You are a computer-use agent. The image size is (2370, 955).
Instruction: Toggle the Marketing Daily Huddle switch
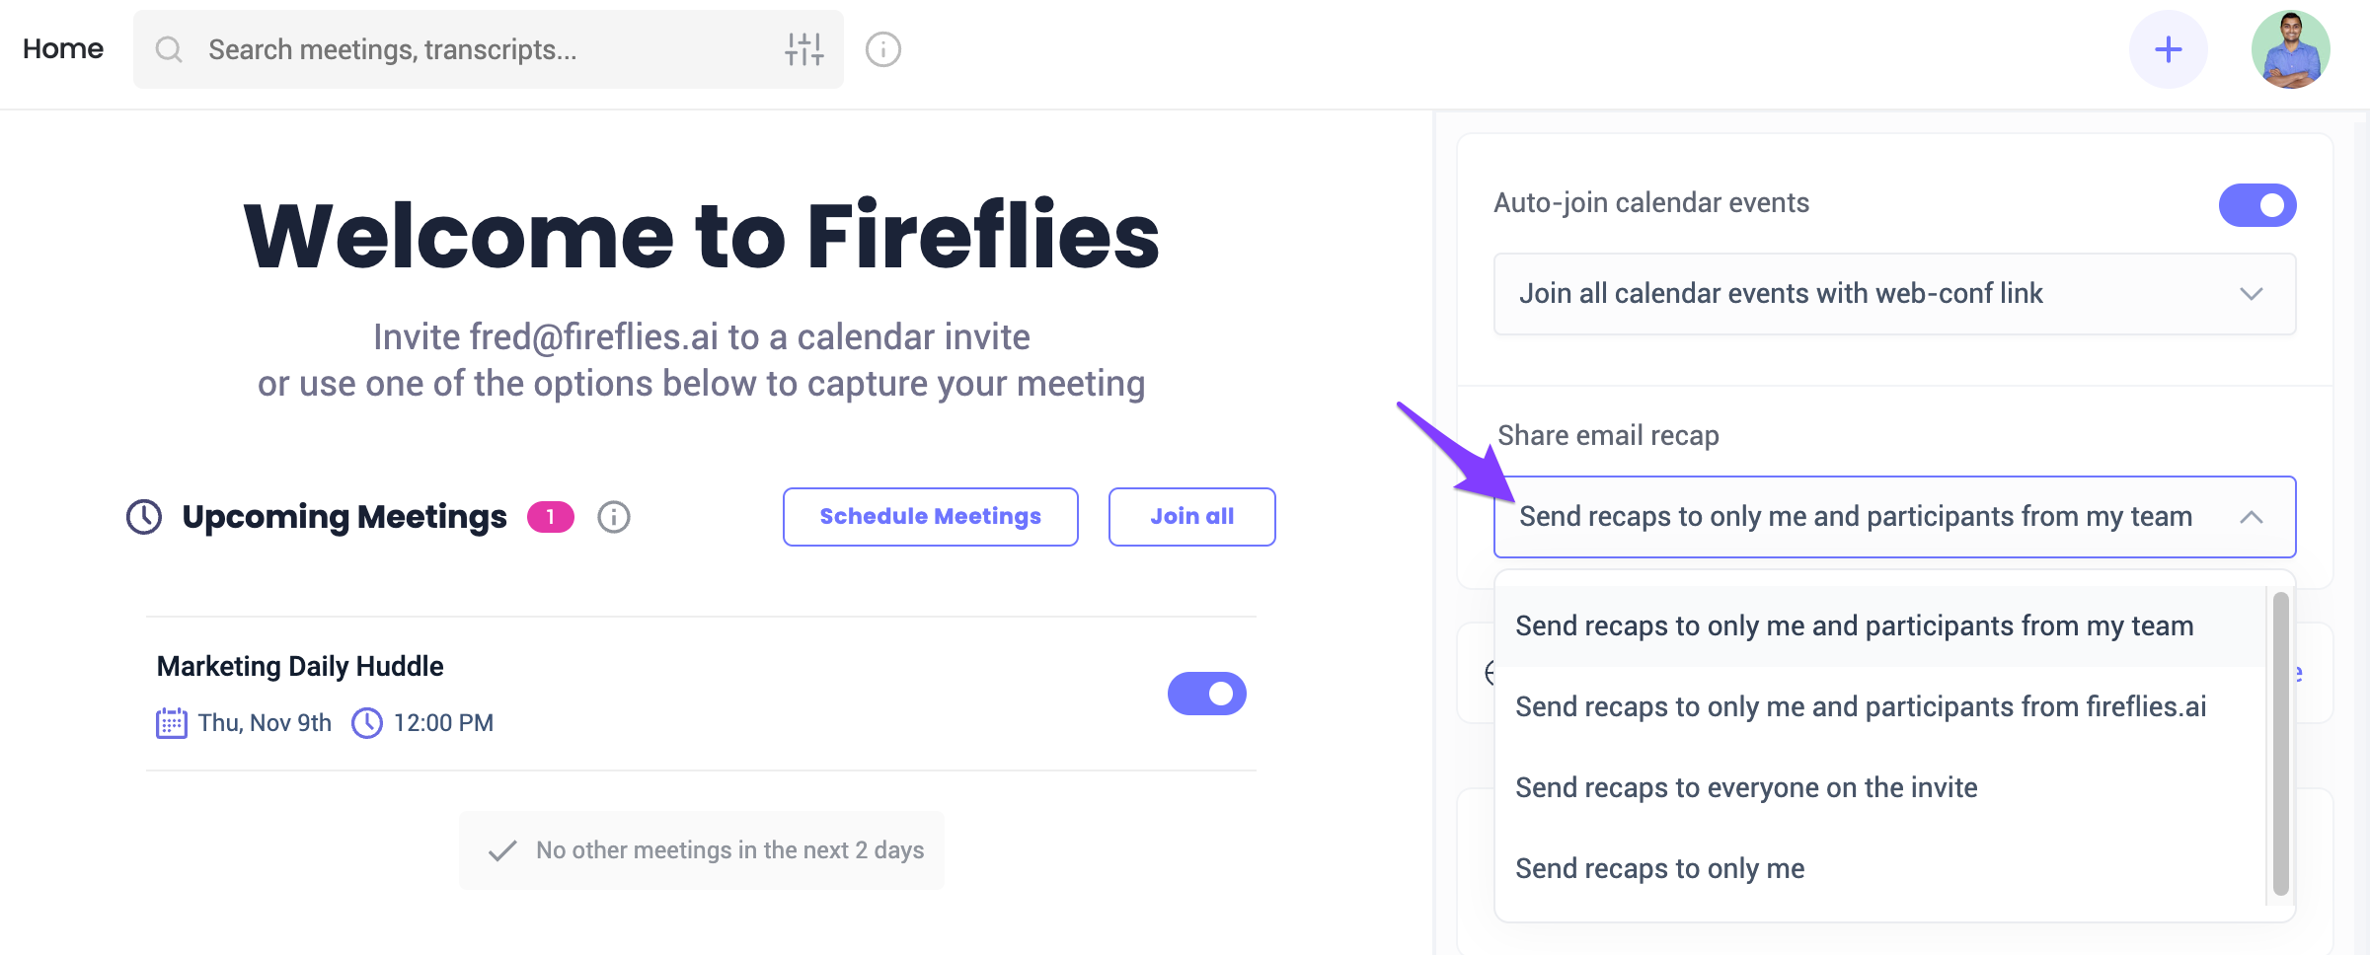[x=1206, y=694]
